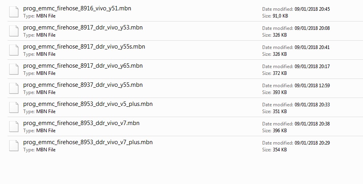Image resolution: width=363 pixels, height=184 pixels.
Task: Select the vivo_v5_plus file's document icon
Action: pyautogui.click(x=14, y=108)
